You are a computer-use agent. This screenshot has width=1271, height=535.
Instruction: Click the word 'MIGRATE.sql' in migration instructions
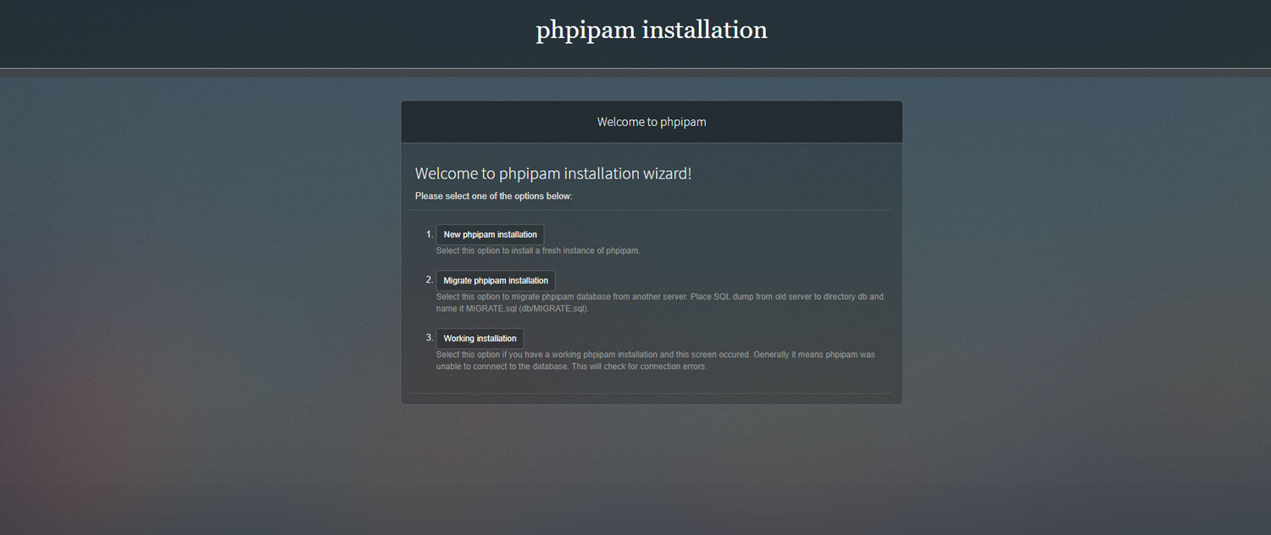pos(491,309)
